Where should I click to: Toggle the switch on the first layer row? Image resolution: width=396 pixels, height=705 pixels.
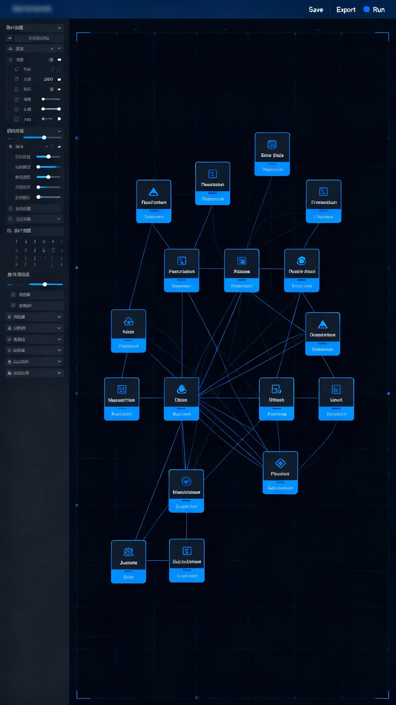click(59, 60)
